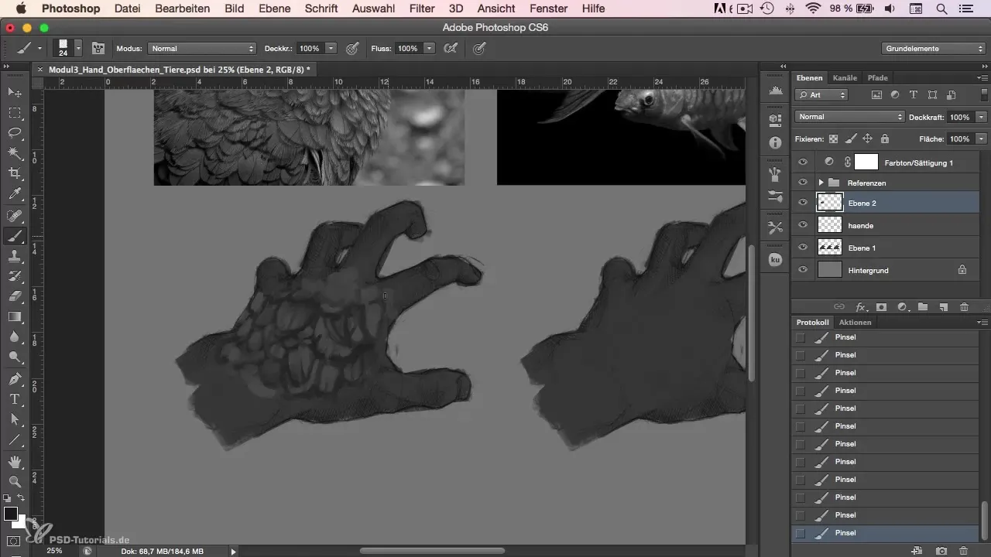The height and width of the screenshot is (557, 991).
Task: Expand the Referenzen group
Action: point(821,183)
